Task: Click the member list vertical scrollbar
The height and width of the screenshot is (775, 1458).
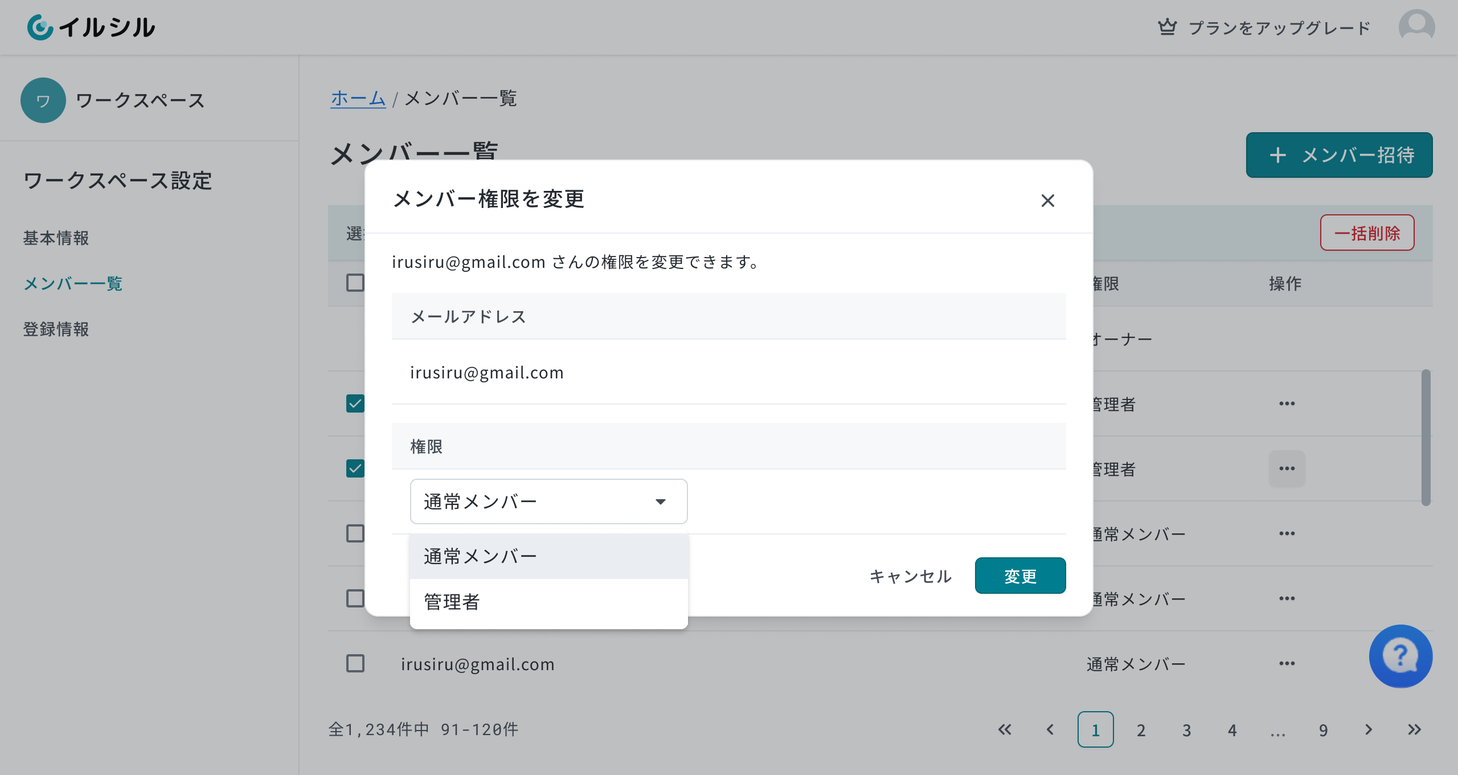Action: 1426,438
